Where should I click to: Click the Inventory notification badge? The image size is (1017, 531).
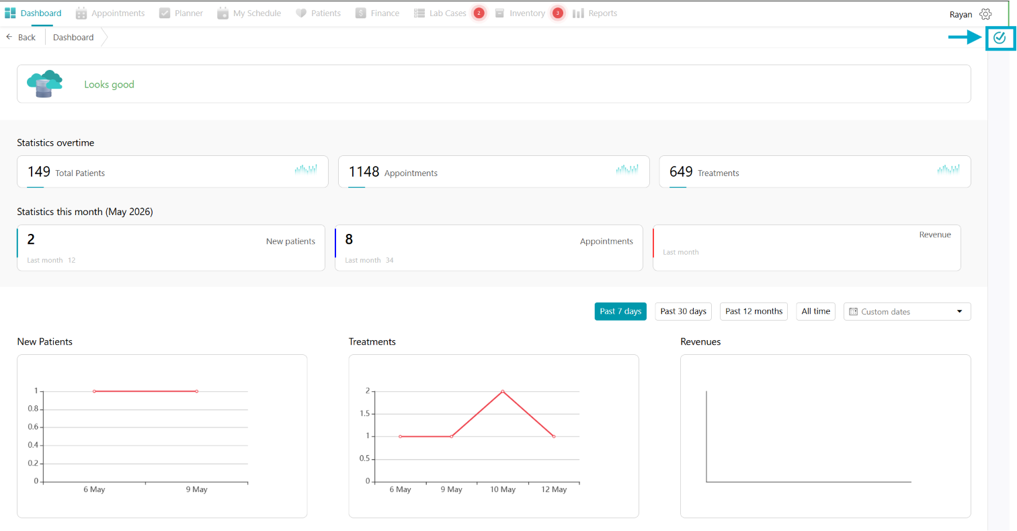(557, 13)
